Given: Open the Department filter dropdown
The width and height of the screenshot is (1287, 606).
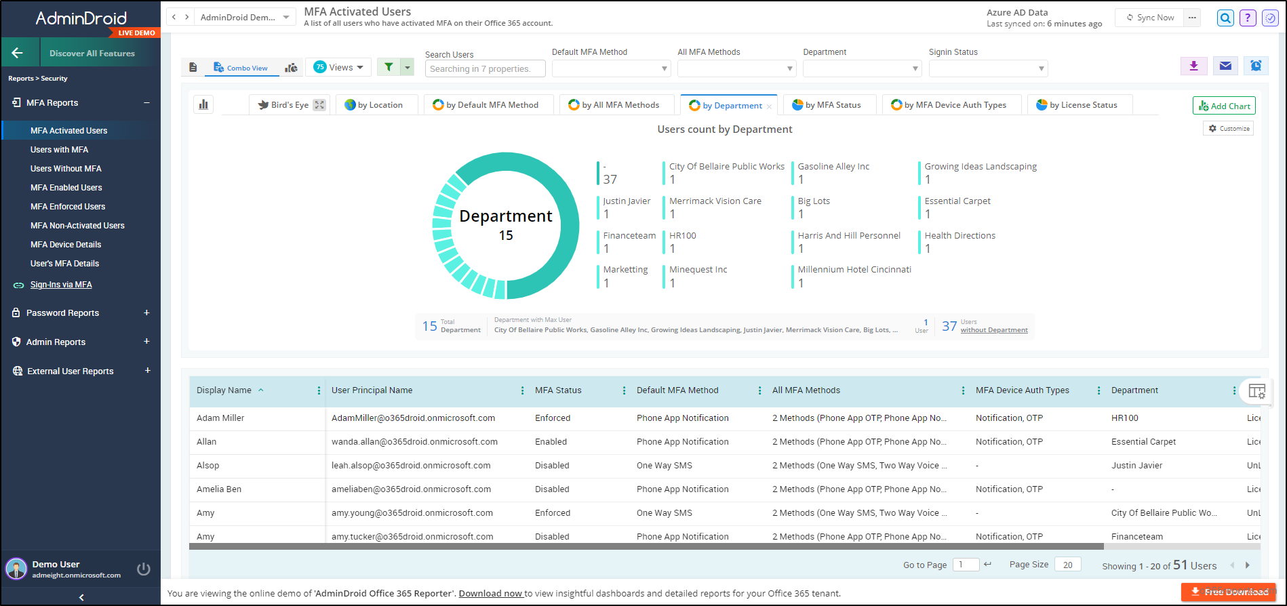Looking at the screenshot, I should pyautogui.click(x=862, y=68).
